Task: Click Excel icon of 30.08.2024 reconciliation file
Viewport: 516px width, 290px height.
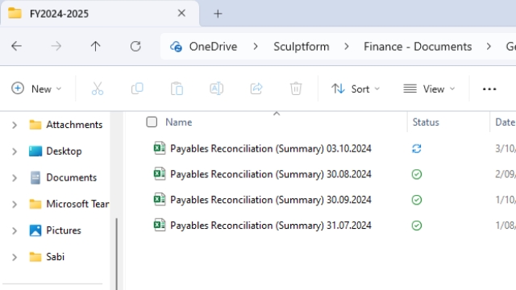Action: point(160,174)
